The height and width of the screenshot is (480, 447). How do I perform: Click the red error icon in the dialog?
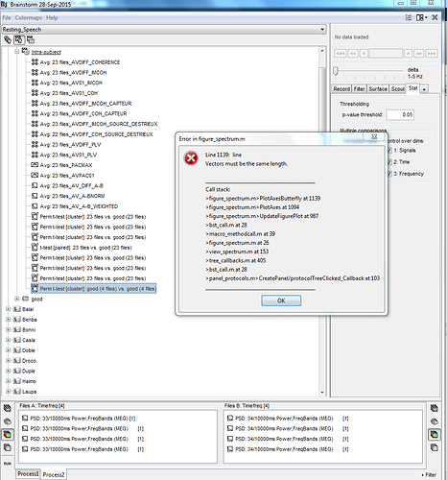pos(191,158)
